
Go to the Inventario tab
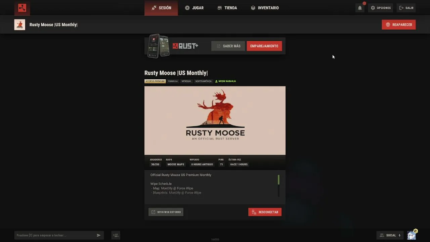click(x=265, y=8)
